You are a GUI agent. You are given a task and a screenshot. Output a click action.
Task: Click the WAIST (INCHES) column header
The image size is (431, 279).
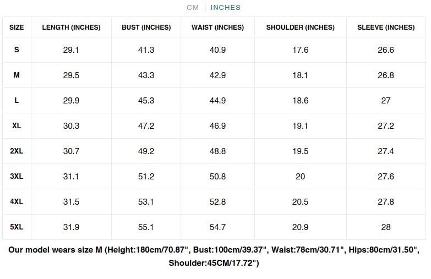point(217,27)
